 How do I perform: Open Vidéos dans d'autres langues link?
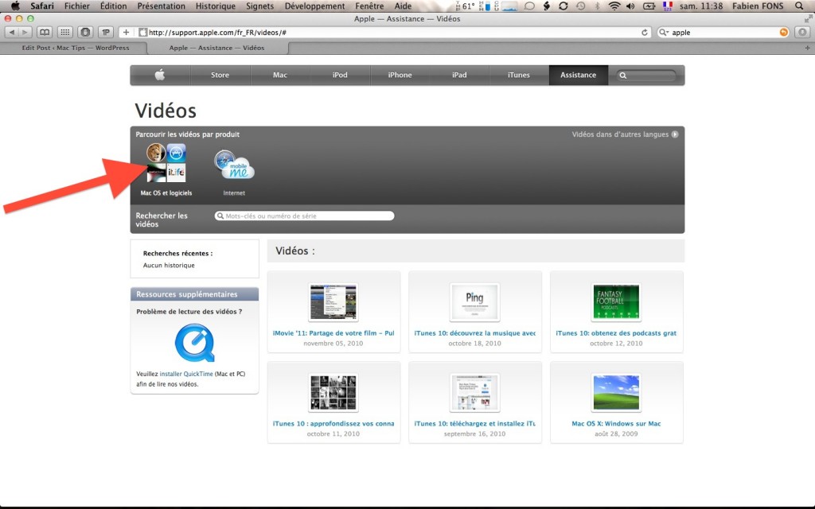tap(620, 134)
